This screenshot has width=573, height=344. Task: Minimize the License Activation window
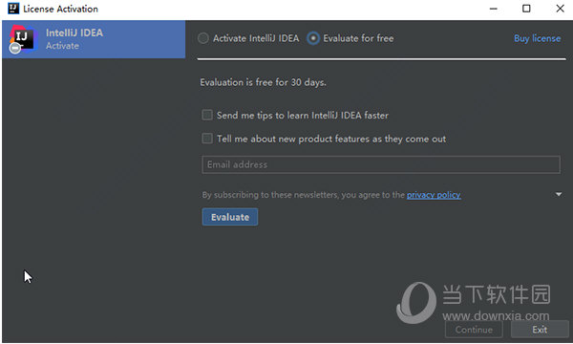coord(494,9)
